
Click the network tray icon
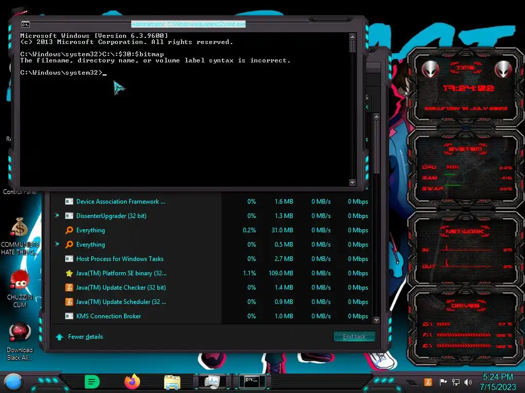455,382
